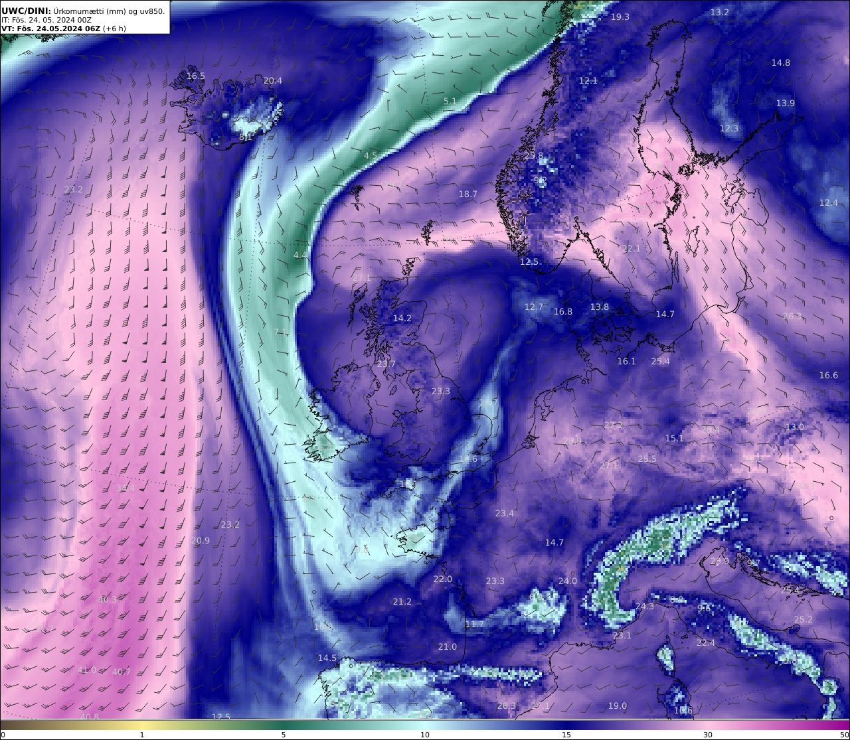Click the colorbar tick label 10

pyautogui.click(x=425, y=735)
